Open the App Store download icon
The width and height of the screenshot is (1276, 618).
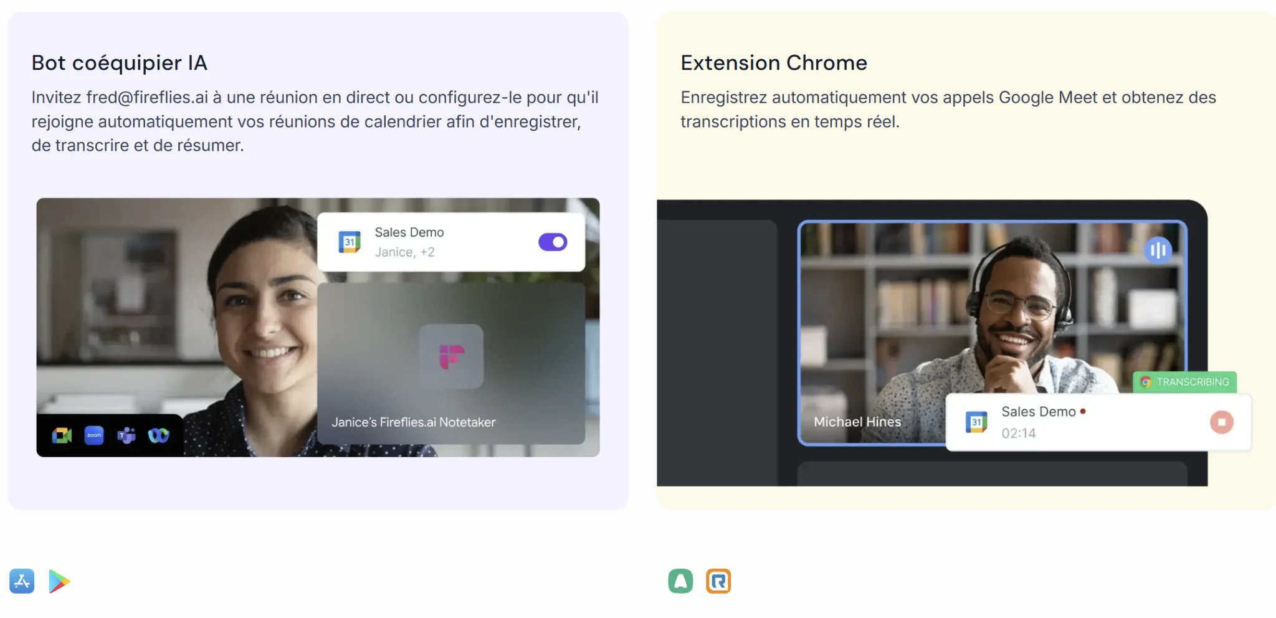coord(22,581)
